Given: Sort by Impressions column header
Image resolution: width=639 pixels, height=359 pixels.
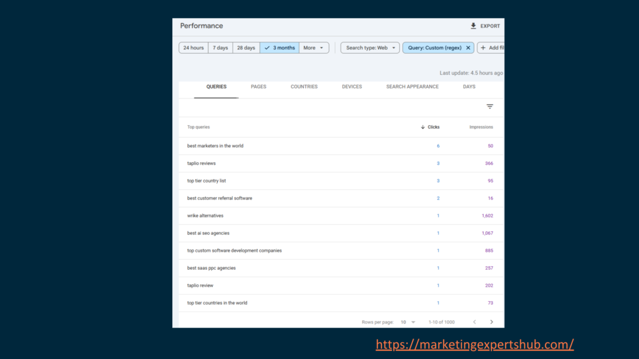Looking at the screenshot, I should [481, 127].
